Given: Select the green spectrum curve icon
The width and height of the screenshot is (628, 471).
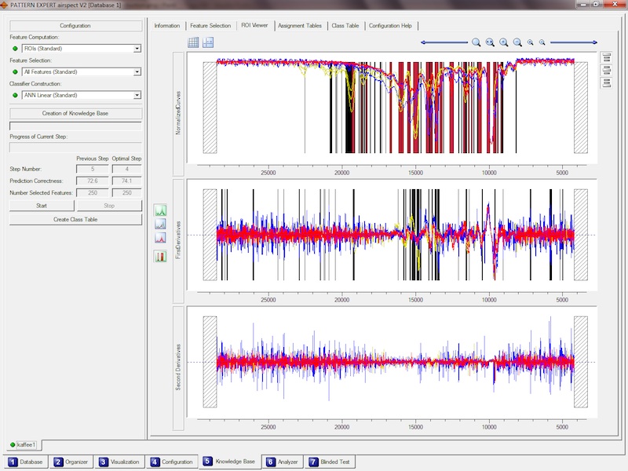Looking at the screenshot, I should pyautogui.click(x=161, y=210).
